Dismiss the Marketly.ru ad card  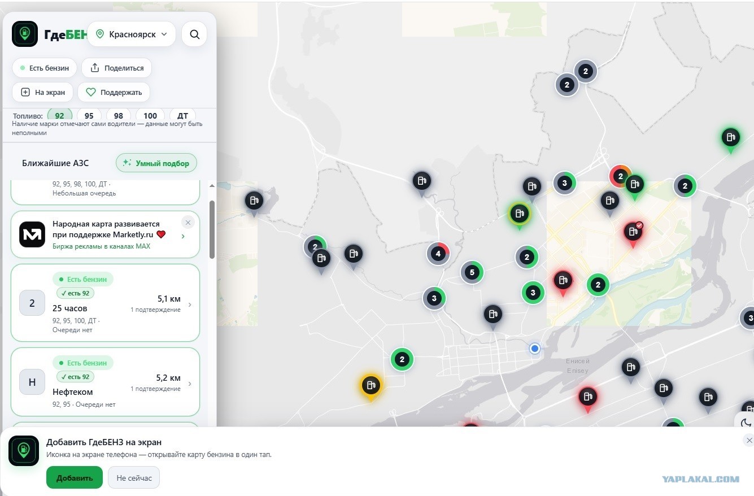click(188, 223)
